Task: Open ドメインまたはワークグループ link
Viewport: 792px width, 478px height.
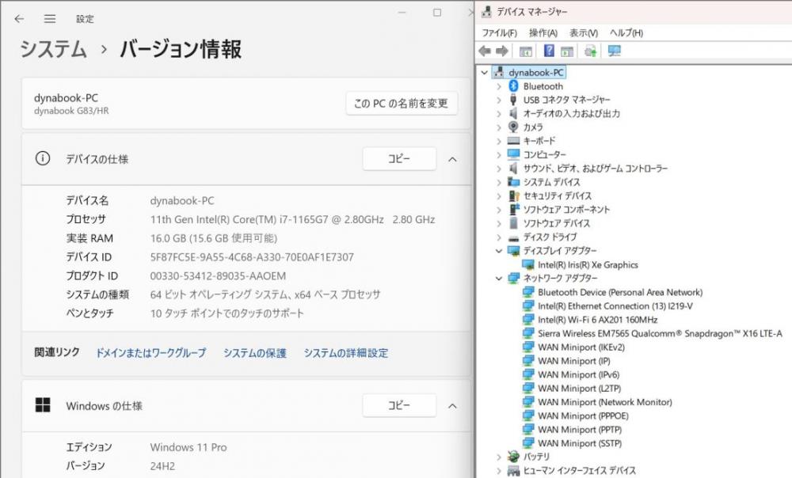Action: click(x=151, y=353)
